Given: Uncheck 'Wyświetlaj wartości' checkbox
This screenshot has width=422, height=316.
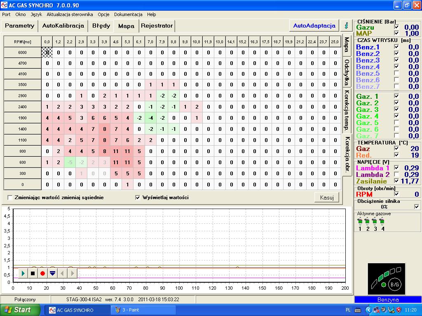Looking at the screenshot, I should (138, 197).
